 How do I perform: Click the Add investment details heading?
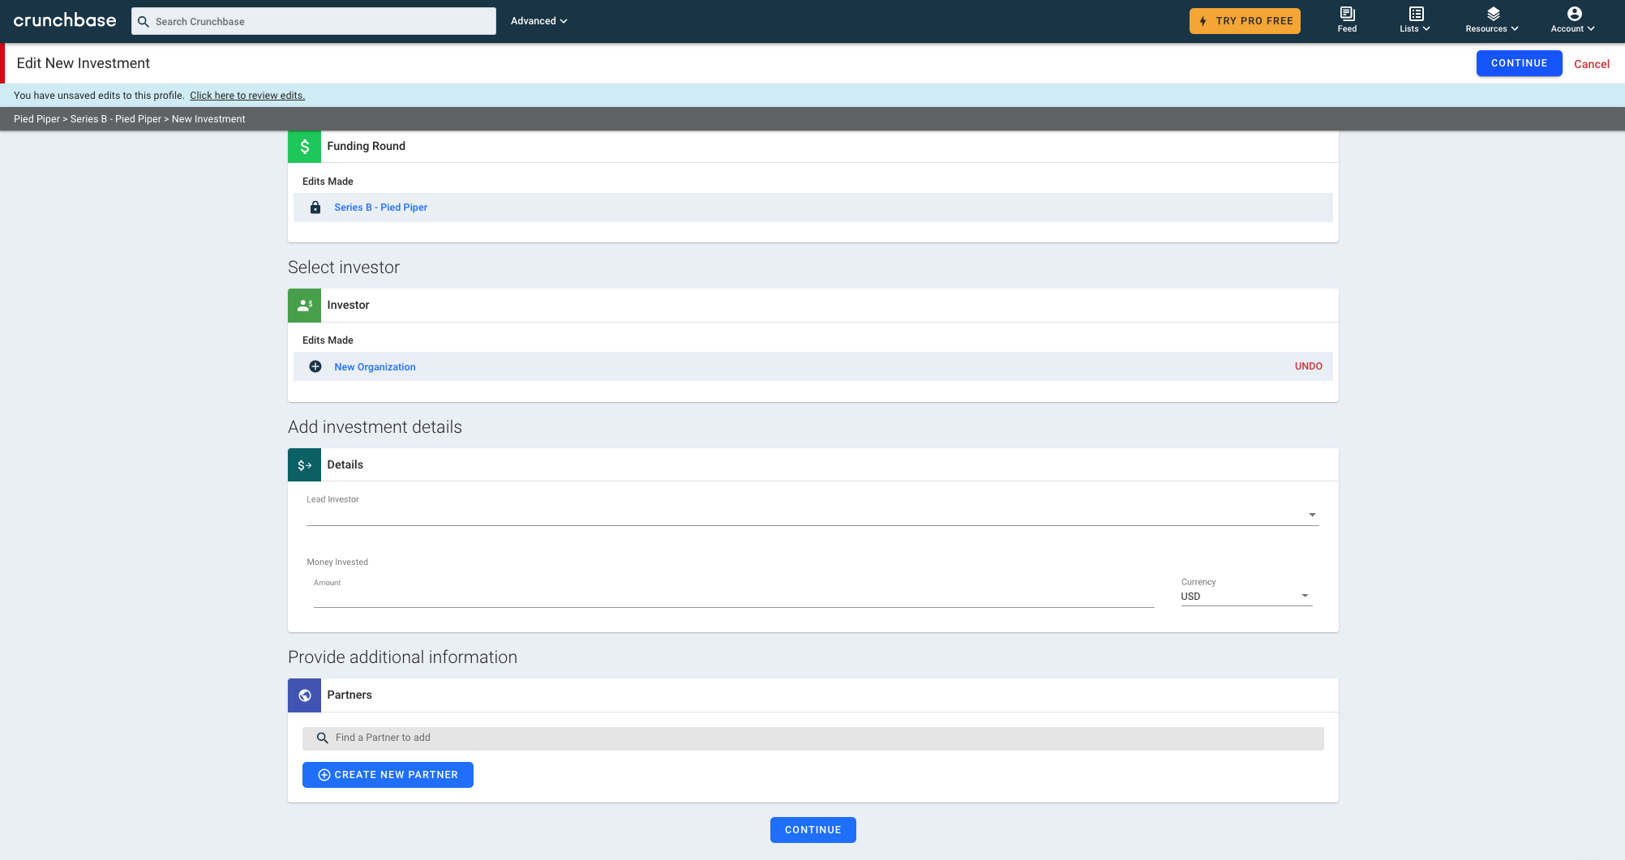[x=375, y=427]
